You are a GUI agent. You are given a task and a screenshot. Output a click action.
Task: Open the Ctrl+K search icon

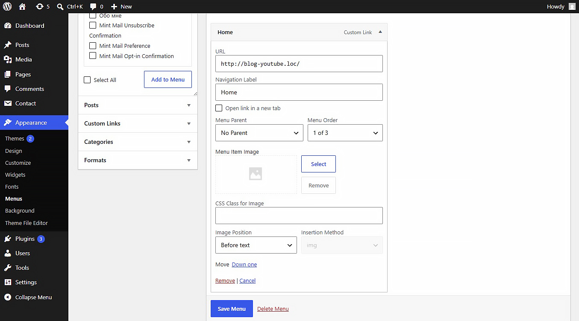tap(60, 6)
